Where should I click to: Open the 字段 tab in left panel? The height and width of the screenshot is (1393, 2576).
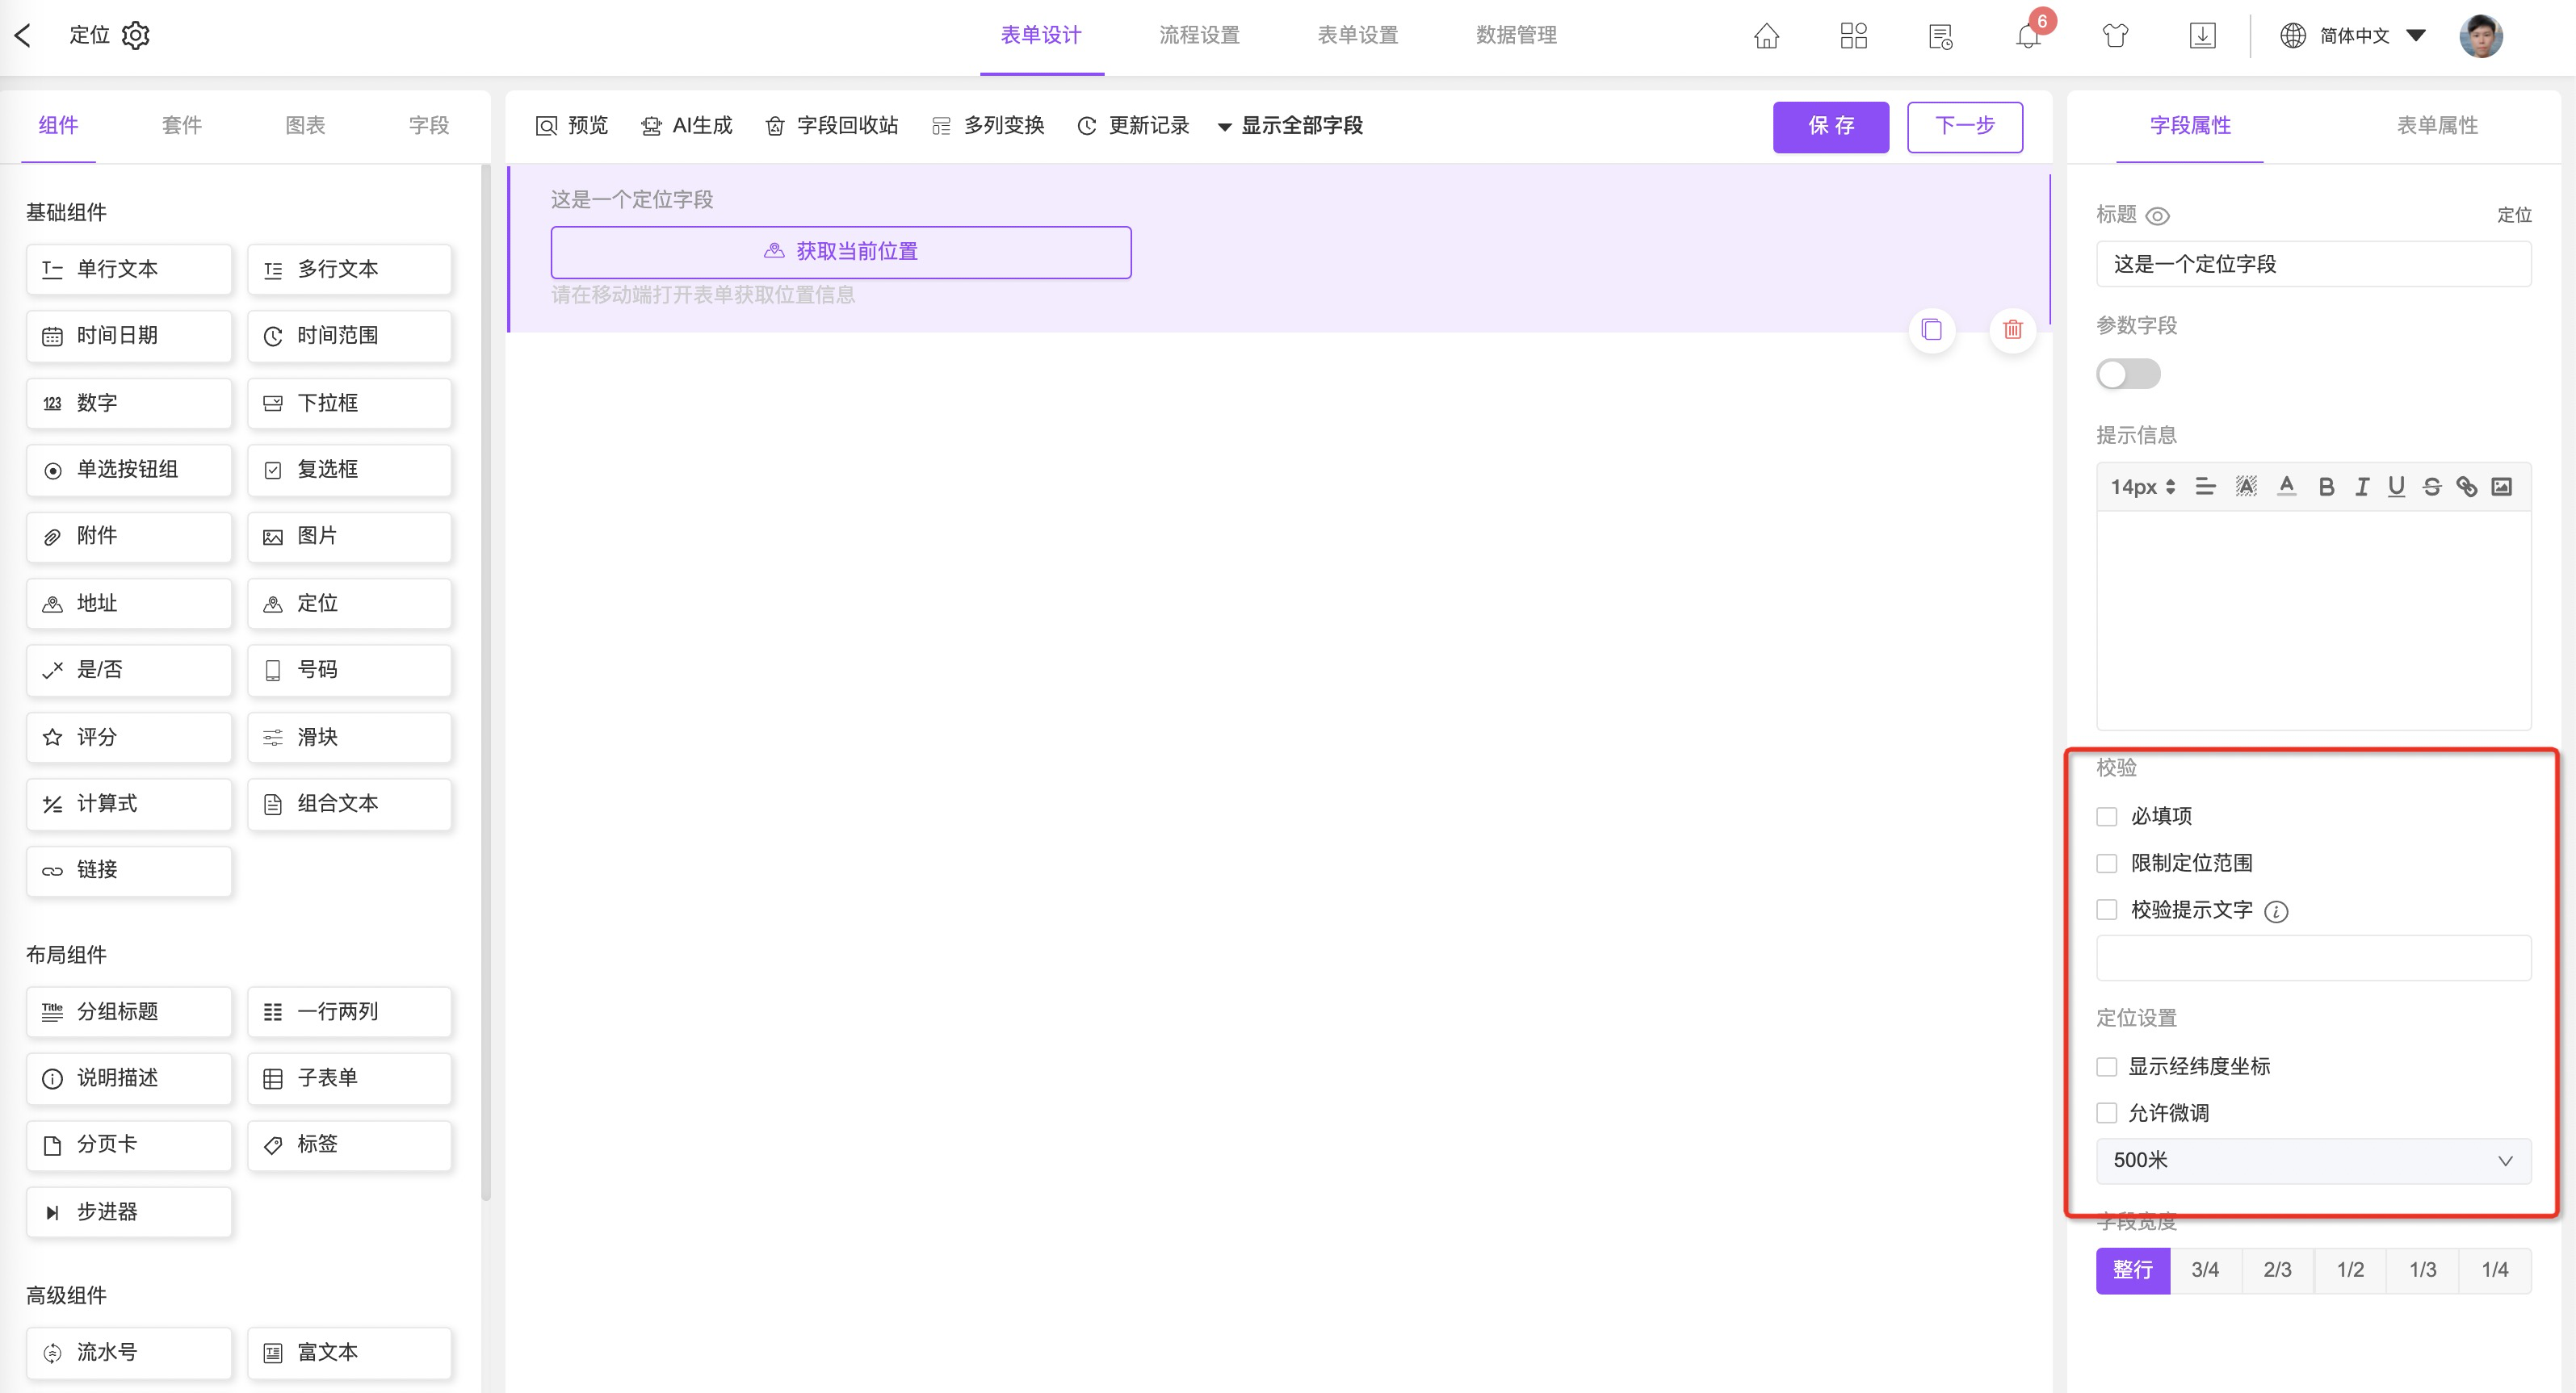click(429, 126)
